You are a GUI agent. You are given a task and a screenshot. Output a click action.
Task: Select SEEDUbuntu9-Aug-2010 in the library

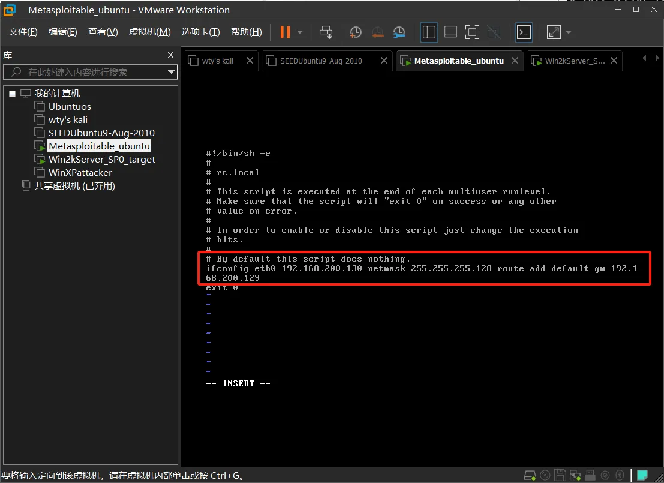tap(101, 133)
